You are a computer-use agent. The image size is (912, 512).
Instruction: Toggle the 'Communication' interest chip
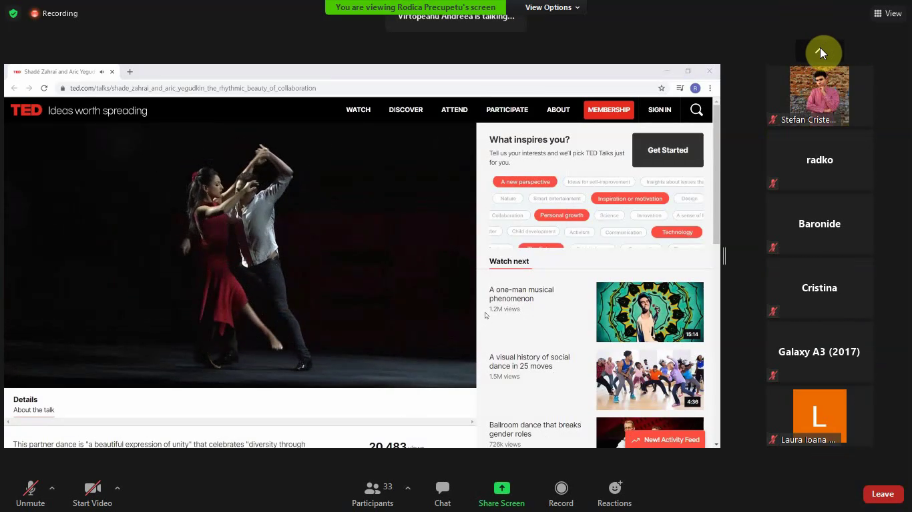pos(624,232)
